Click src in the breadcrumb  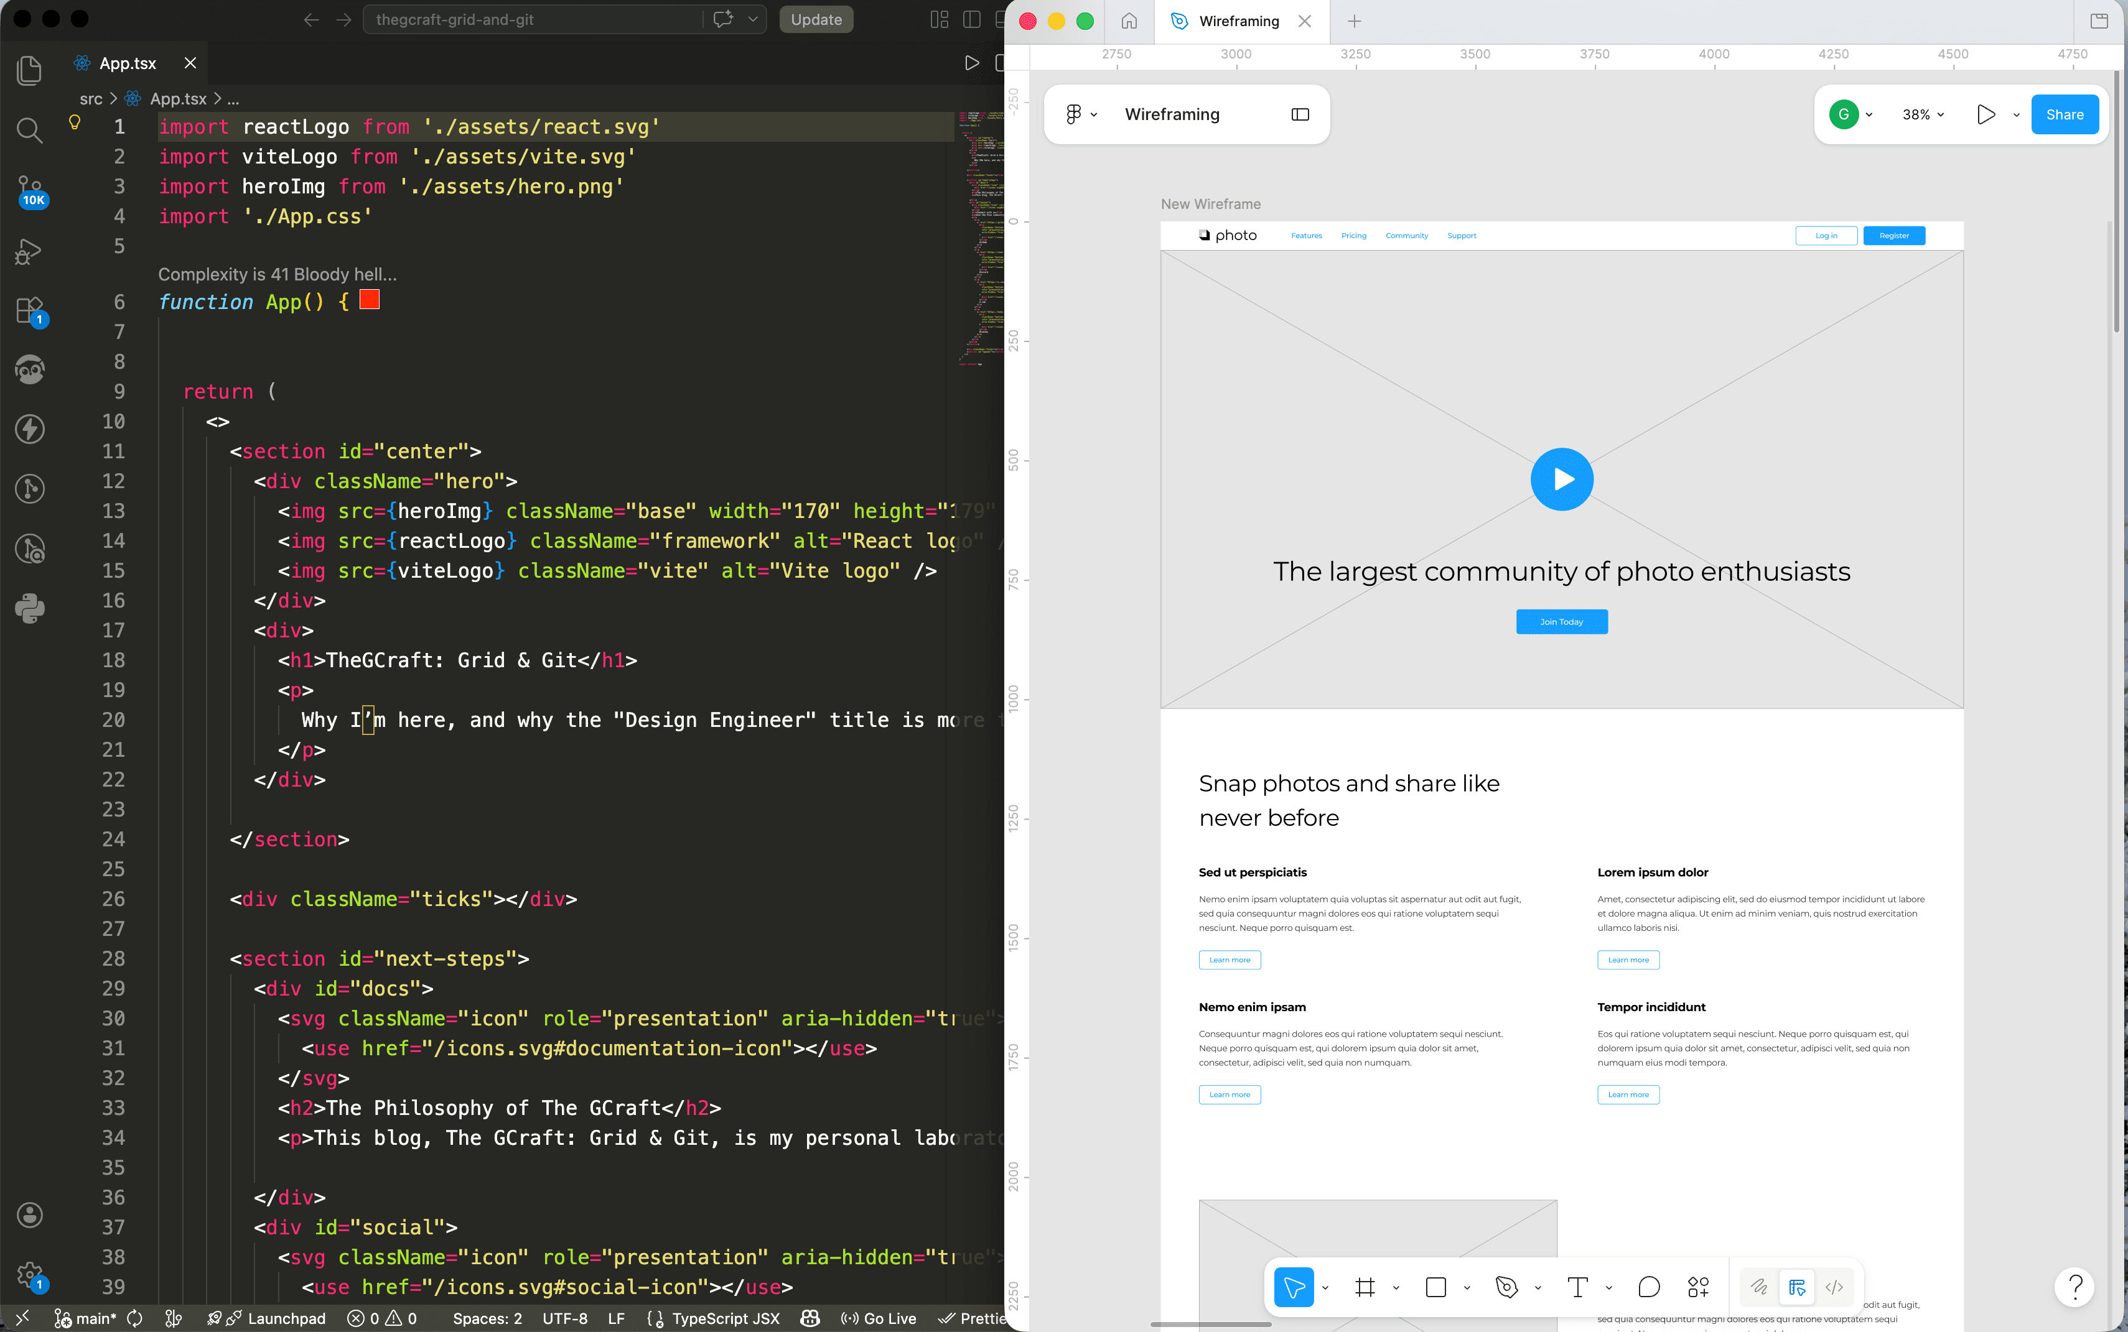[x=91, y=99]
